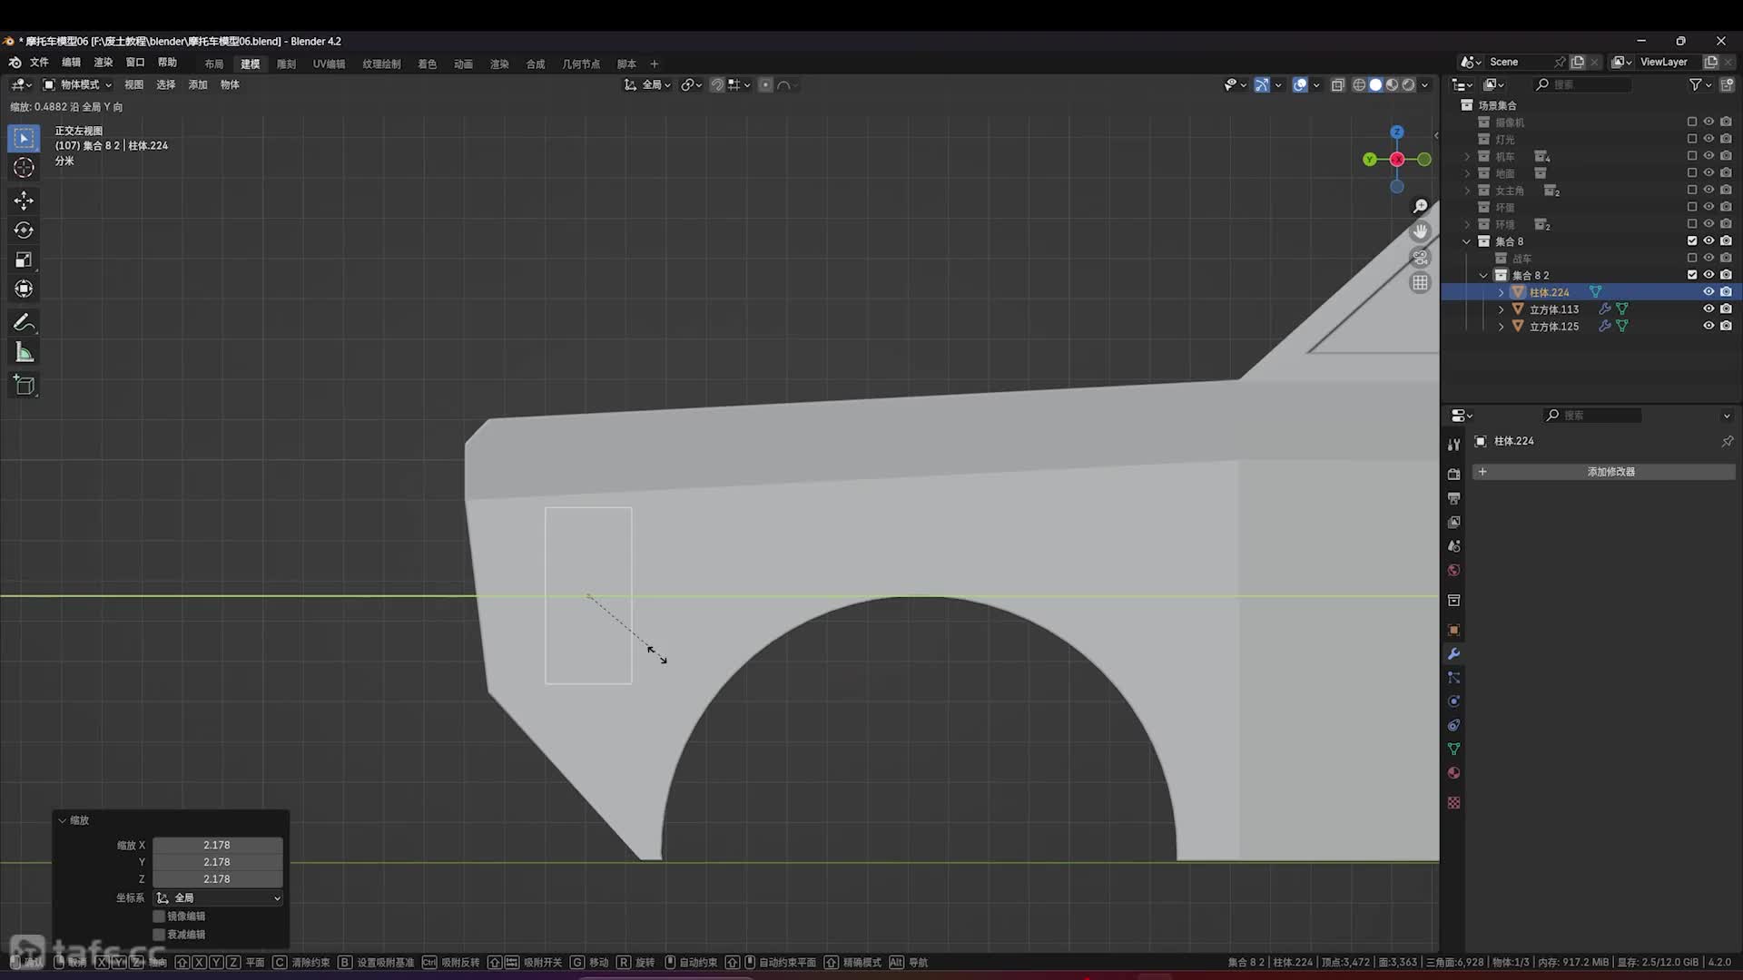
Task: Open the Render properties tab
Action: pyautogui.click(x=1453, y=475)
